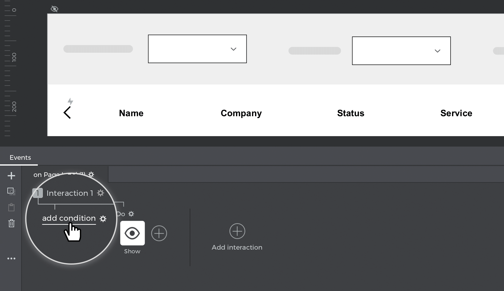Click the dotted-selection copy icon in Events sidebar
504x291 pixels.
tap(11, 191)
